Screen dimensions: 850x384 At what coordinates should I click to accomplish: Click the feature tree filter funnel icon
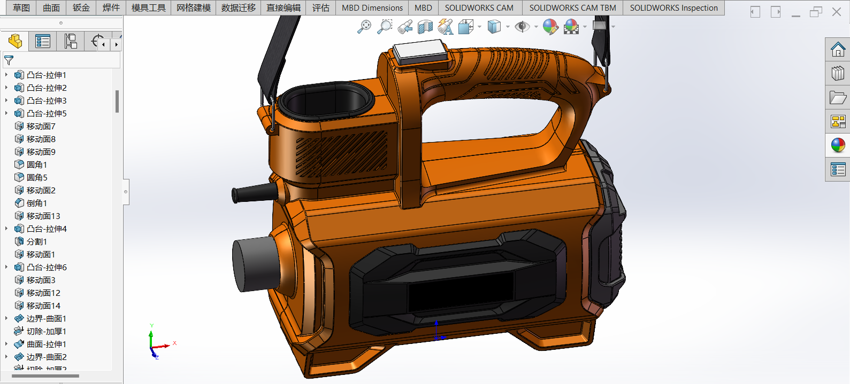pyautogui.click(x=9, y=60)
